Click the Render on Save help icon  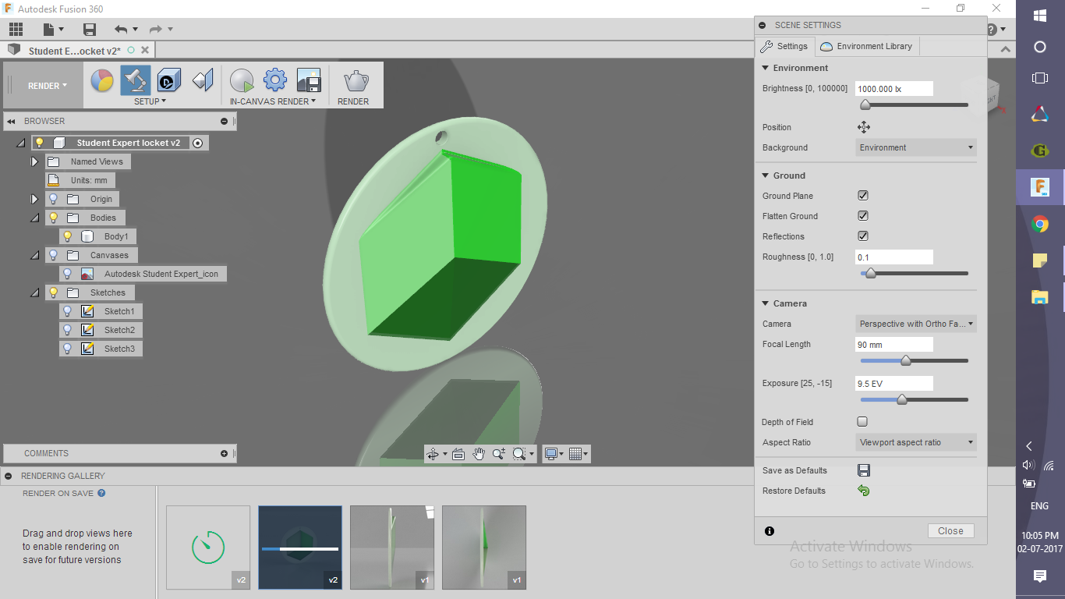click(x=101, y=493)
